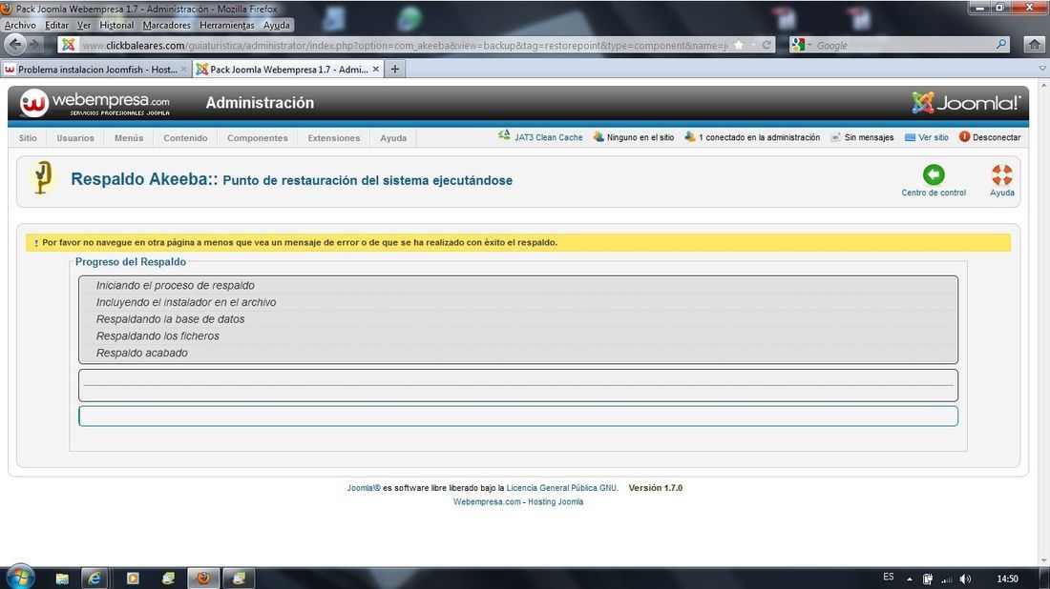This screenshot has height=589, width=1050.
Task: Open Webempresa.com footer link
Action: [x=487, y=502]
